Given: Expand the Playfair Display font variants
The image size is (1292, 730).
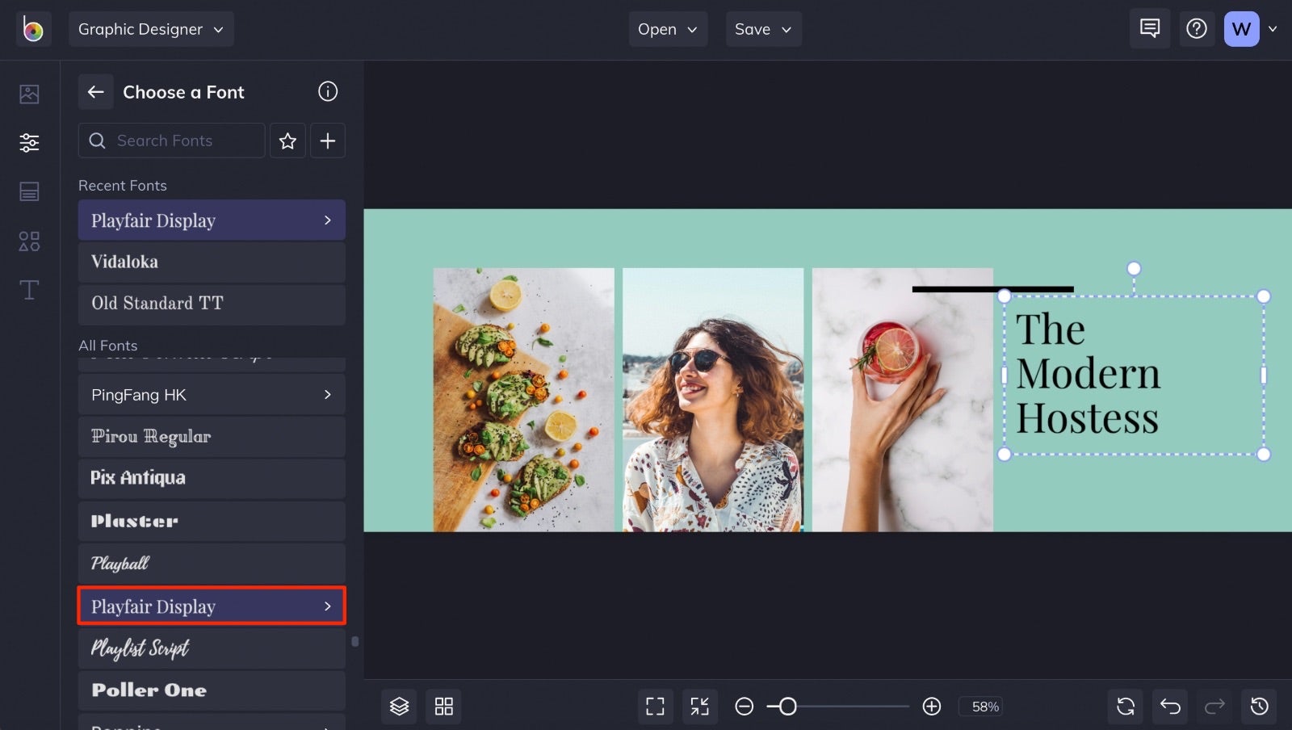Looking at the screenshot, I should point(327,606).
